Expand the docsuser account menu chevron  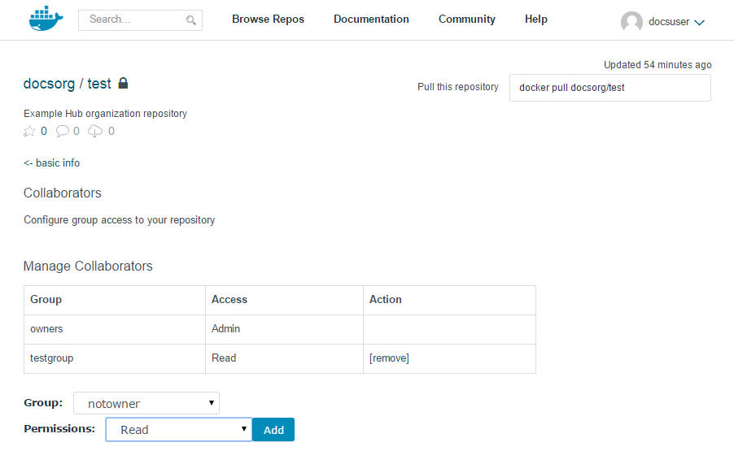pyautogui.click(x=699, y=23)
